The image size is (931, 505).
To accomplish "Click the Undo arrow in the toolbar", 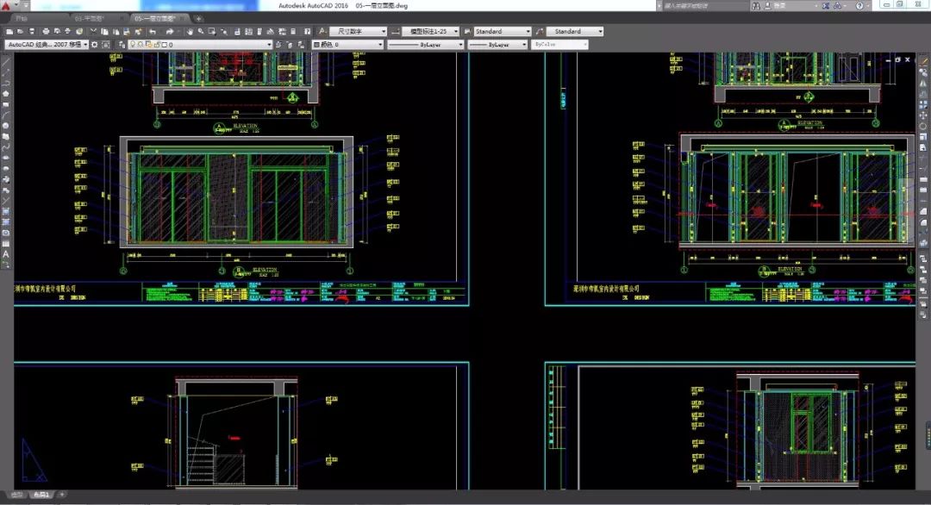I will coord(153,32).
